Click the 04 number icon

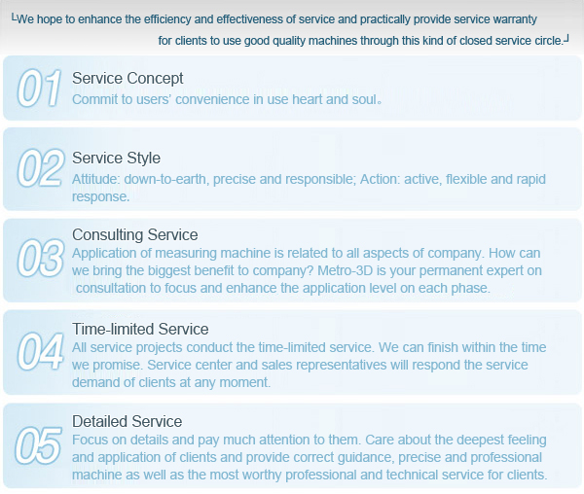click(40, 351)
